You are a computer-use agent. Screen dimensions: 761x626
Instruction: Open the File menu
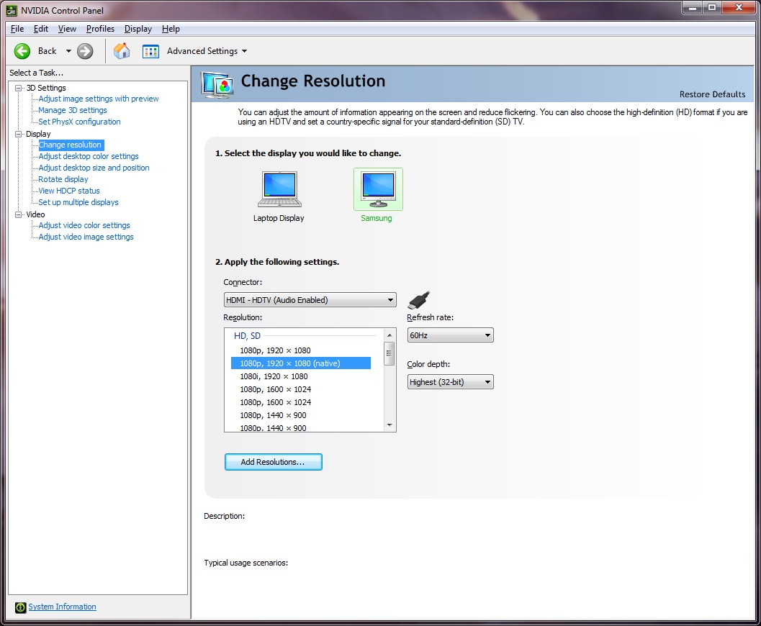(17, 29)
